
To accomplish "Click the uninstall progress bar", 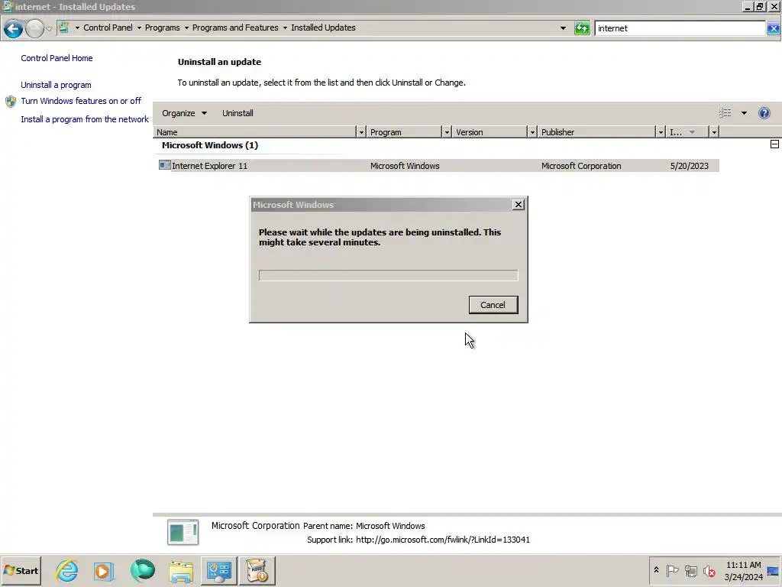I will pos(388,275).
